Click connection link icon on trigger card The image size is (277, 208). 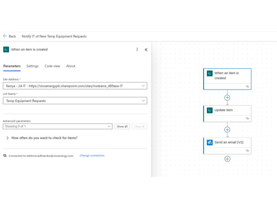247,86
